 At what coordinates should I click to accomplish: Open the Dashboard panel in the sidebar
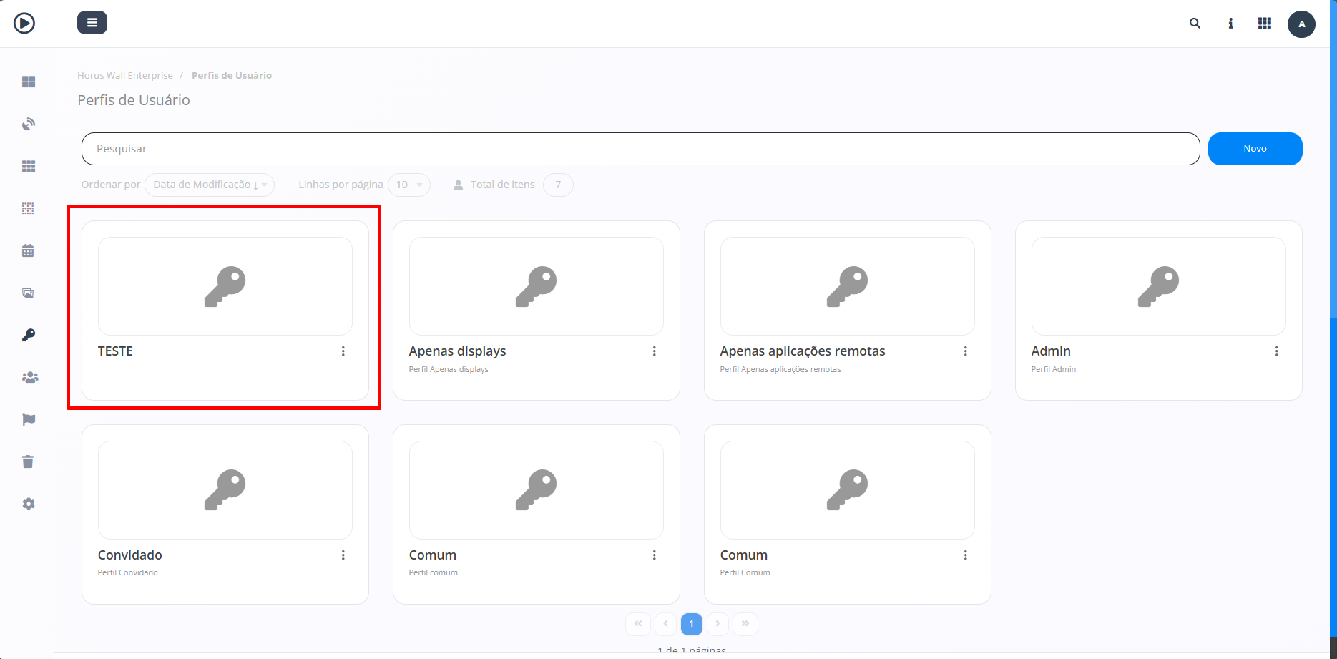29,82
